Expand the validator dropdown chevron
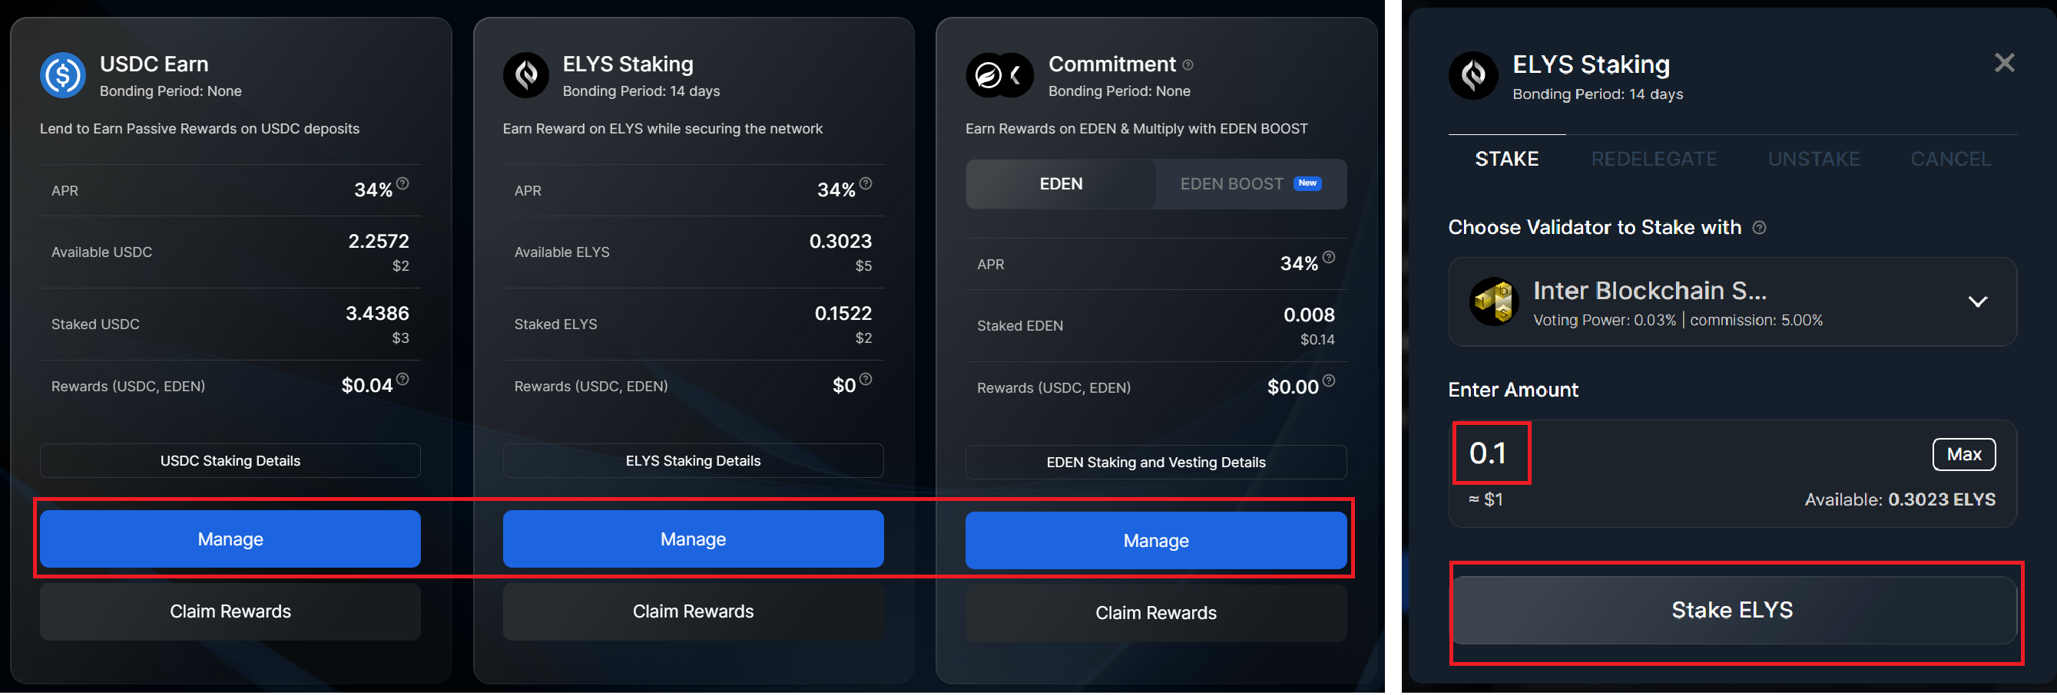 point(1978,302)
